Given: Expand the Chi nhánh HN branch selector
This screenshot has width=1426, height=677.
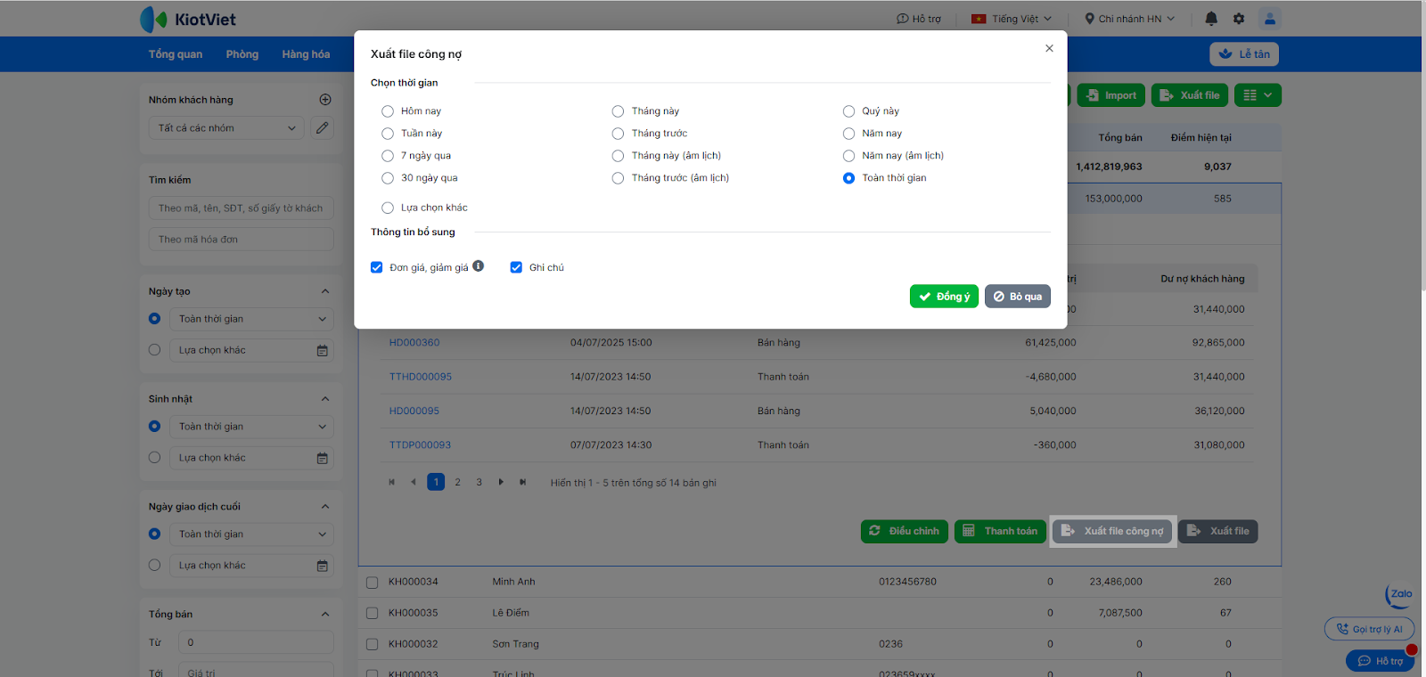Looking at the screenshot, I should tap(1129, 19).
